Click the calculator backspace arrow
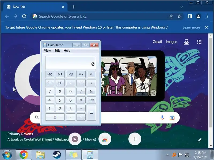214x160 pixels. pos(50,83)
